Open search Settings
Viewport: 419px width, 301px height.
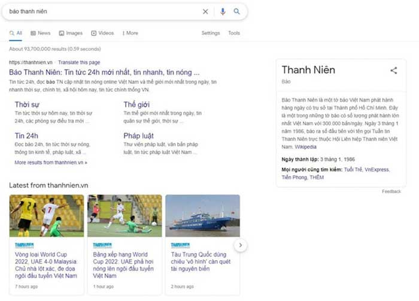211,33
